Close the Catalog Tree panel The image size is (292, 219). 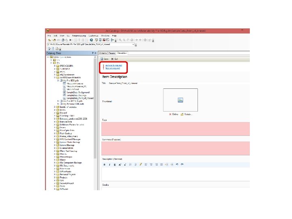pos(96,53)
